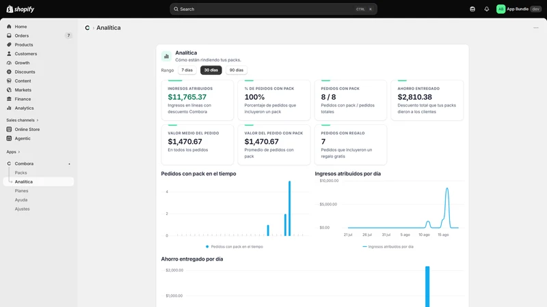Open the Finance icon
The height and width of the screenshot is (307, 547).
[x=9, y=99]
